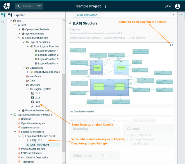
Task: Close the [LAB] Structure tab
Action: (96, 15)
